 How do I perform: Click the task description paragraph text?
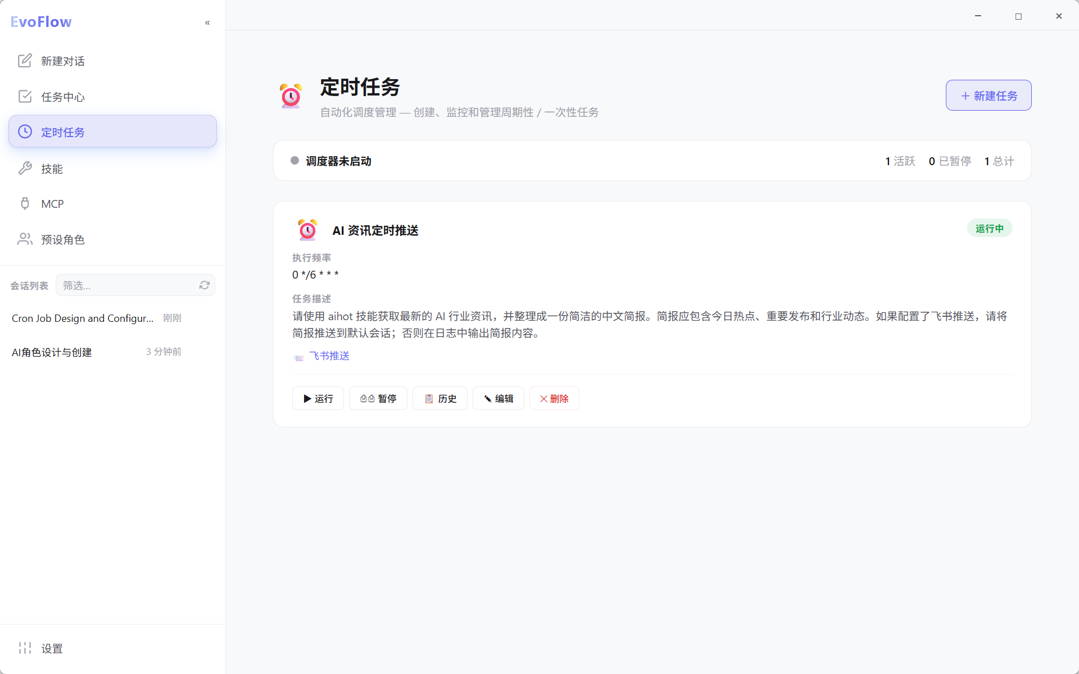point(650,325)
